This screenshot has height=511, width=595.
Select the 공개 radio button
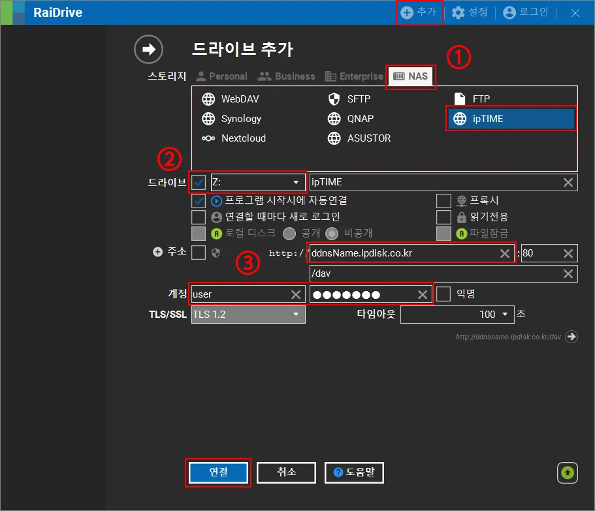coord(289,234)
